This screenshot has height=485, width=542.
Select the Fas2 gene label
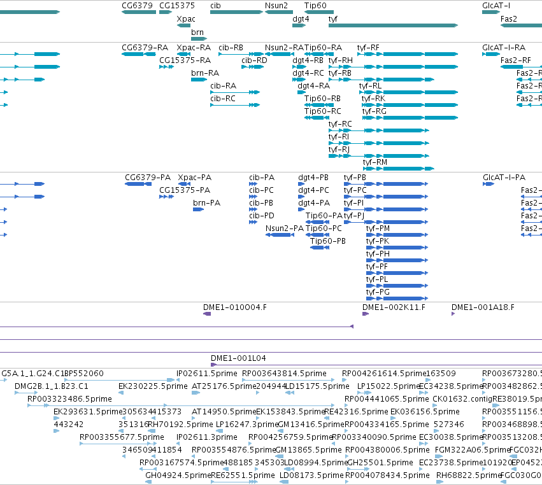[508, 19]
